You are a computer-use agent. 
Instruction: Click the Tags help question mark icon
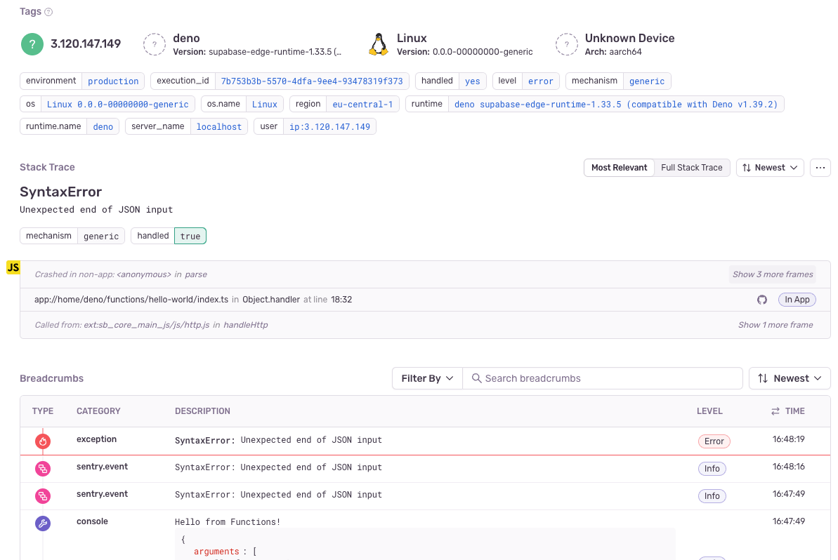tap(48, 12)
